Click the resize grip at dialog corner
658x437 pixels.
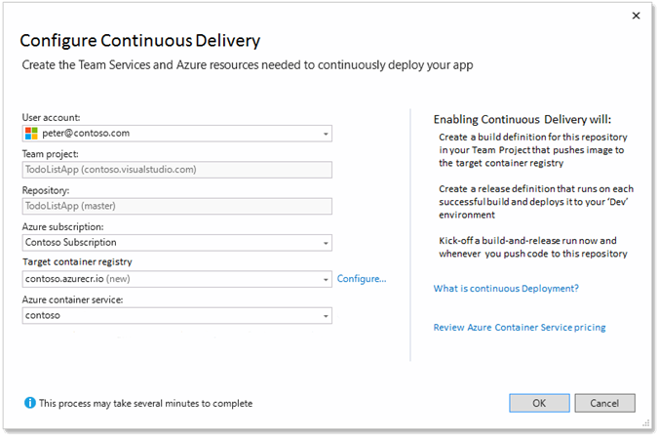(646, 424)
